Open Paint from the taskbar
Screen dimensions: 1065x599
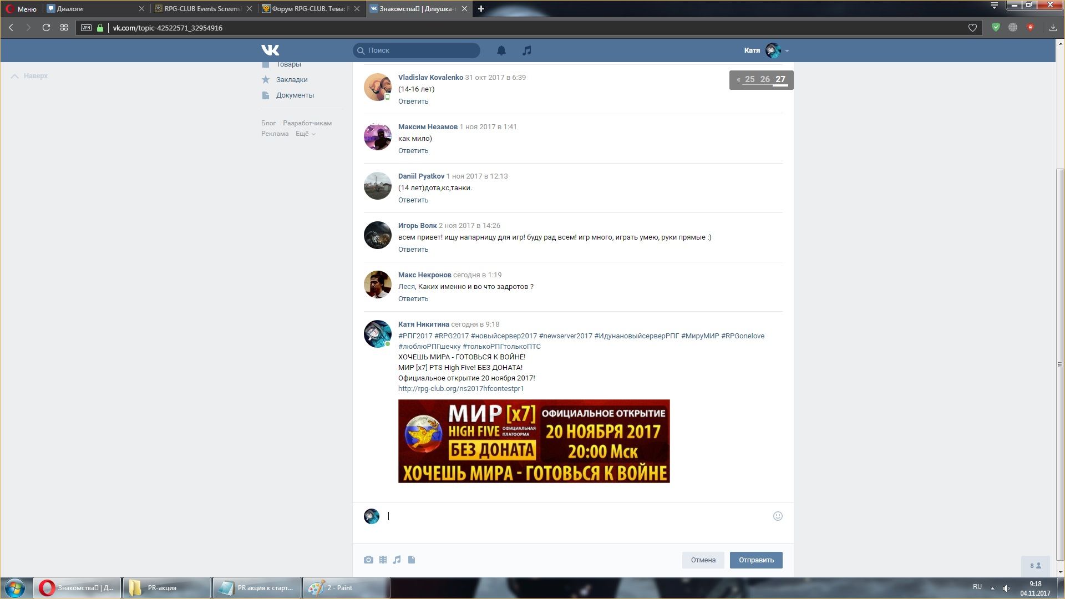(345, 587)
